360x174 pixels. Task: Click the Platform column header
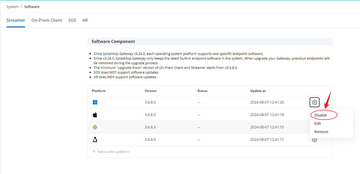pos(99,91)
